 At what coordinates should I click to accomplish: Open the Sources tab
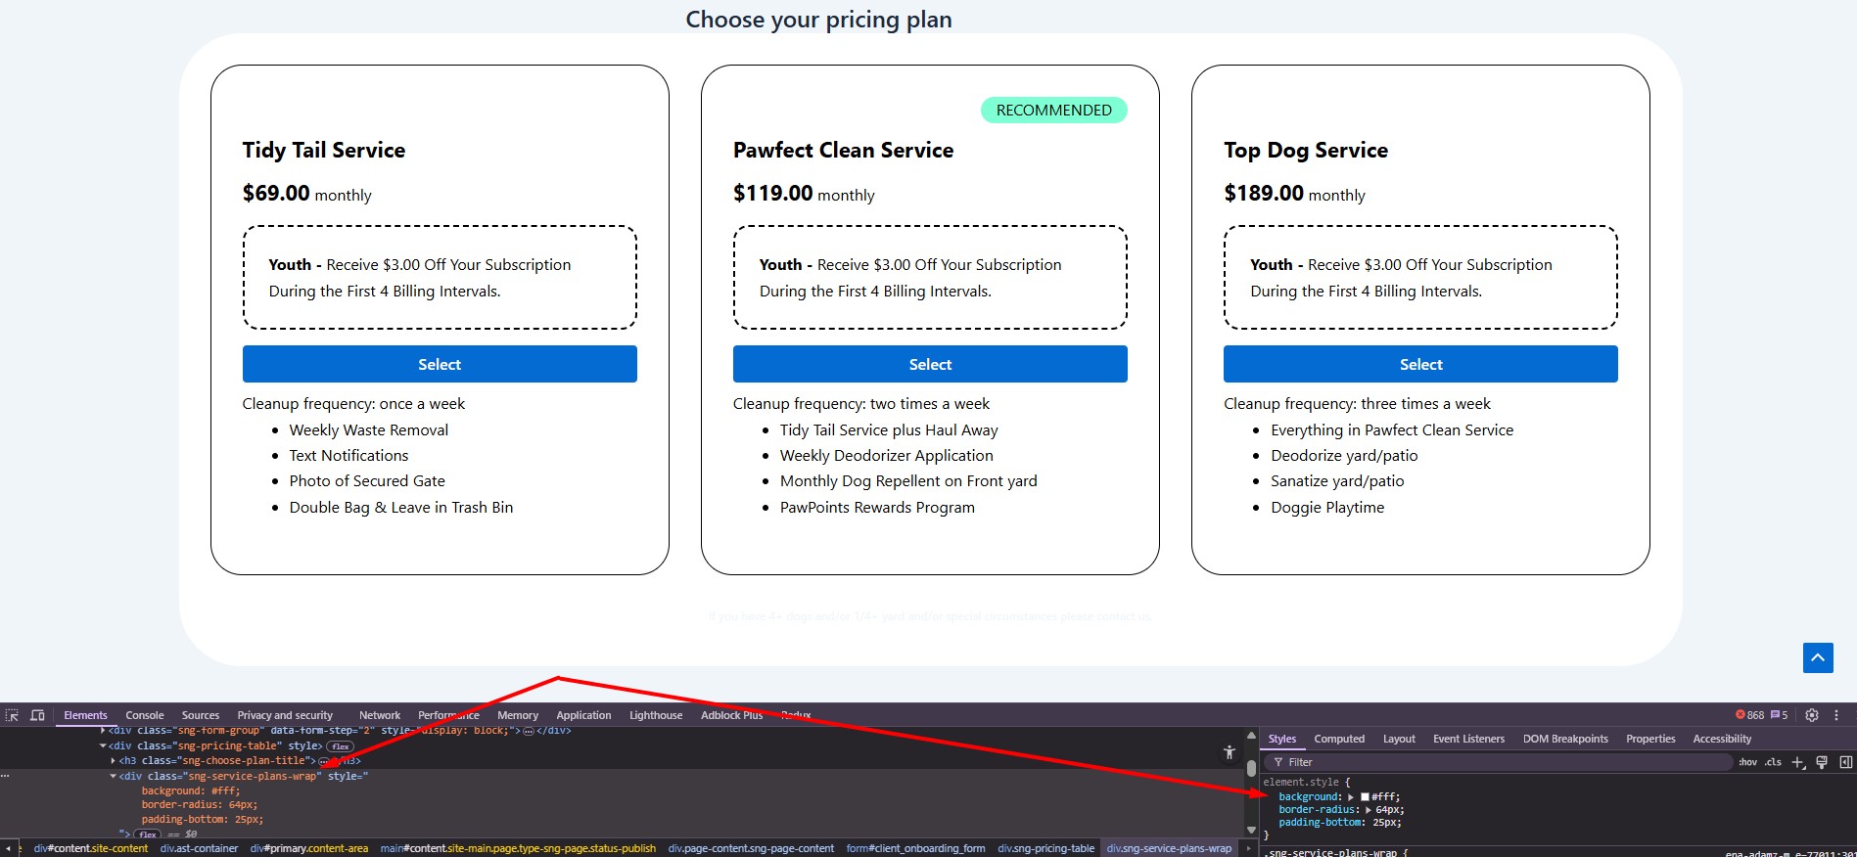pos(201,715)
